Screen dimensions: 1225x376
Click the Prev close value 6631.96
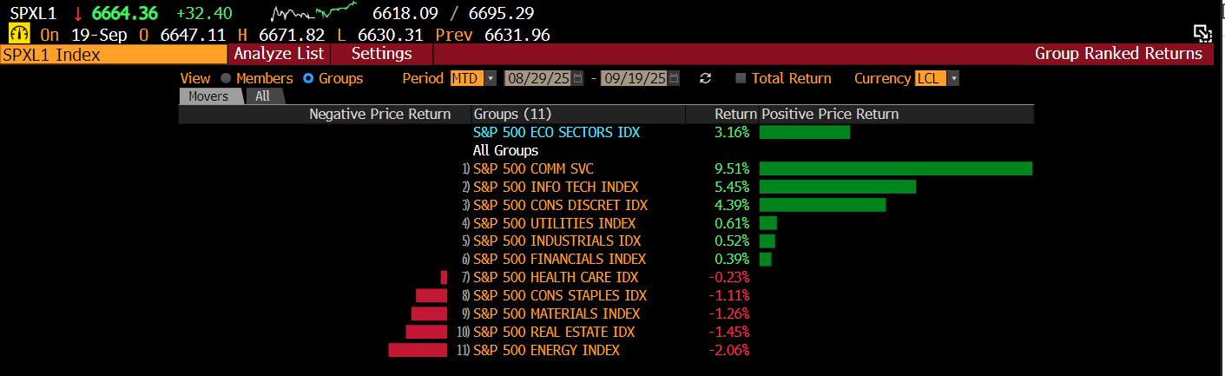pyautogui.click(x=517, y=35)
